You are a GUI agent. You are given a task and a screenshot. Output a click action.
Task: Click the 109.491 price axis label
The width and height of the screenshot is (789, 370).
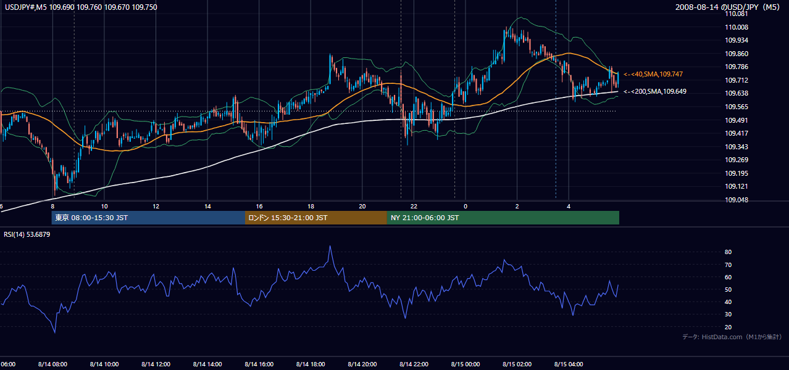[737, 120]
